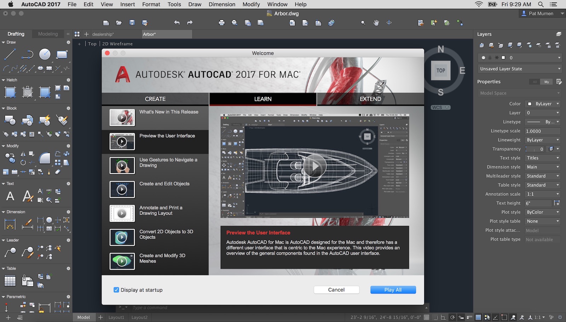Collapse the Hatch panel section

[4, 80]
